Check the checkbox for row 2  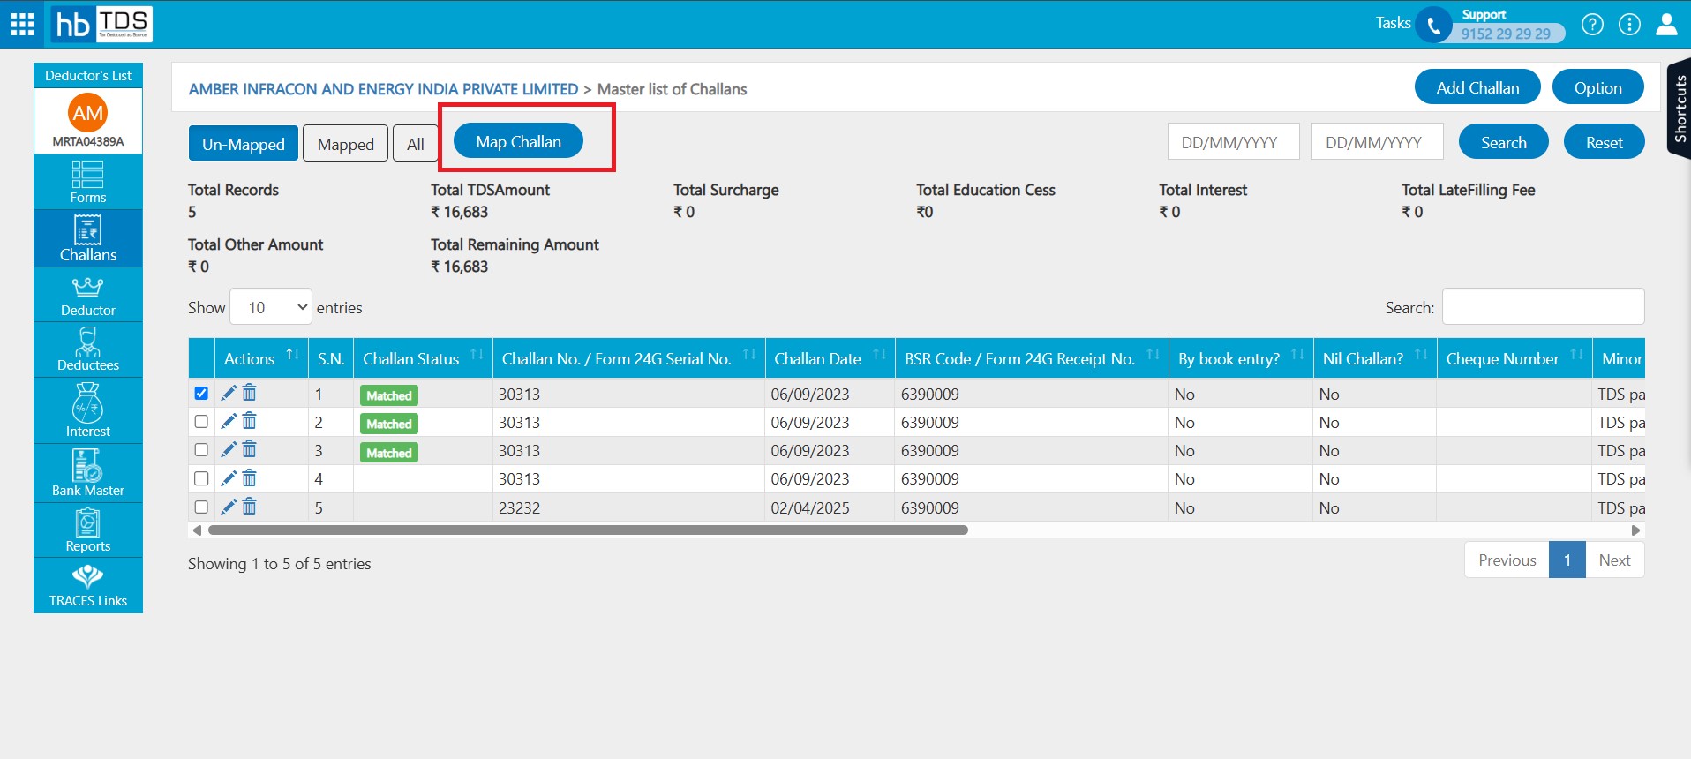click(x=201, y=421)
